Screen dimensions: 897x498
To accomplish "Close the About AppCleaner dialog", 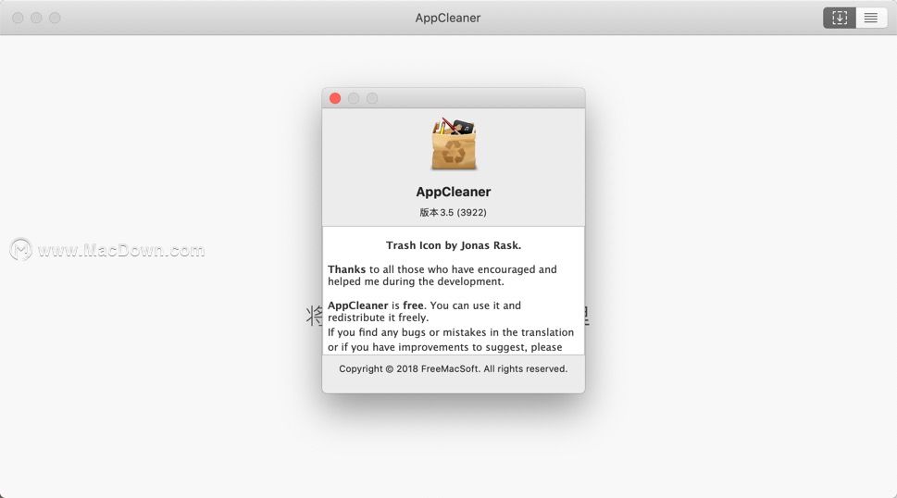I will [x=335, y=98].
